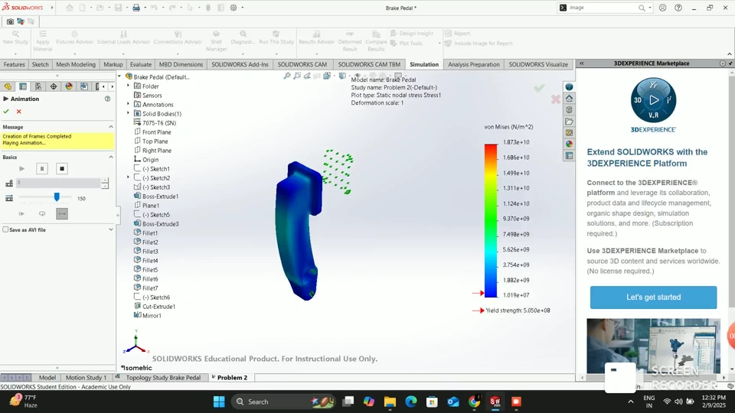Accept the Animation settings with the green checkmark
This screenshot has width=735, height=413.
point(6,112)
